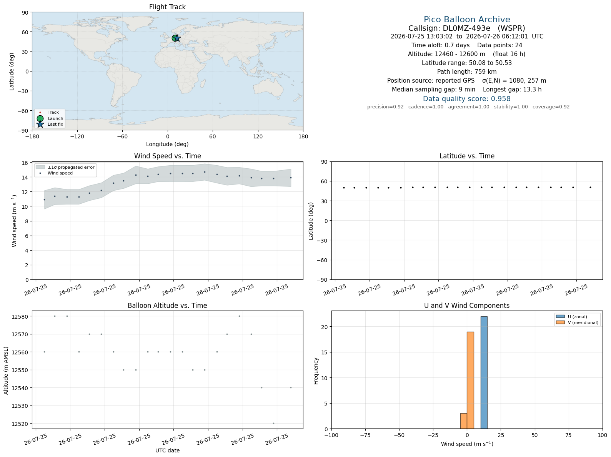Click the tall orange V histogram bar
This screenshot has width=611, height=457.
pos(470,380)
